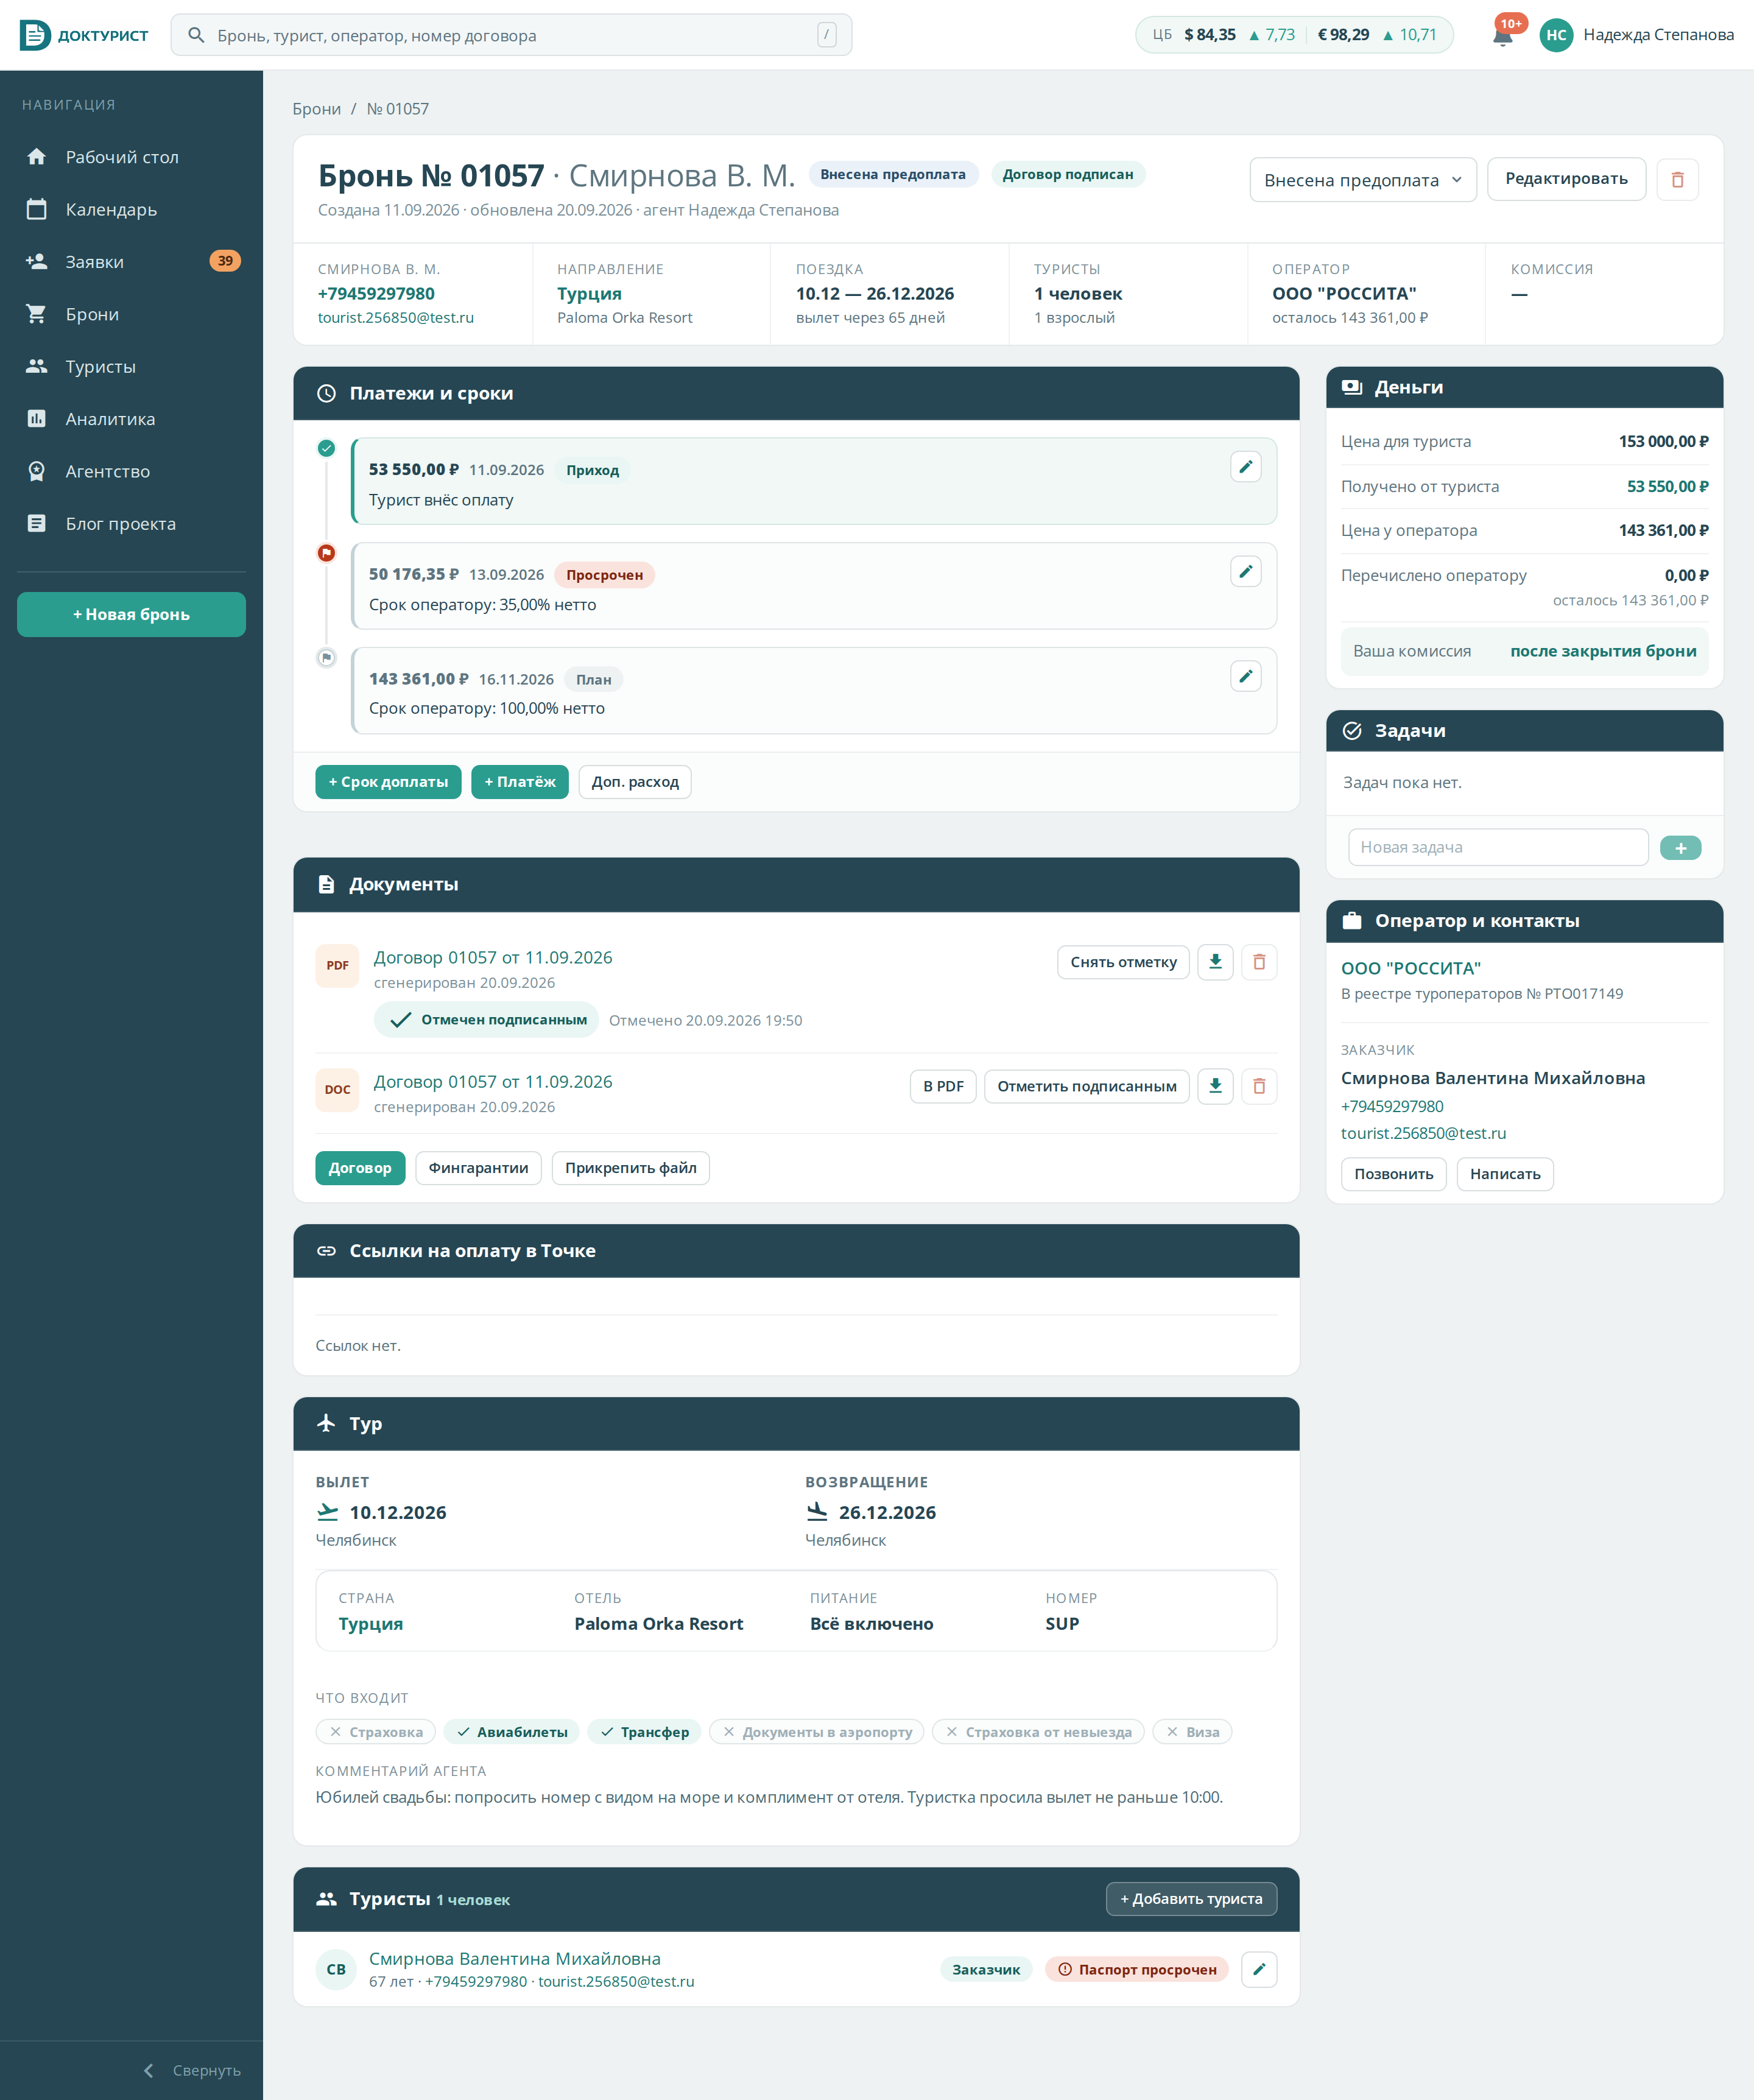Select the Фингарантии document button

click(x=478, y=1168)
